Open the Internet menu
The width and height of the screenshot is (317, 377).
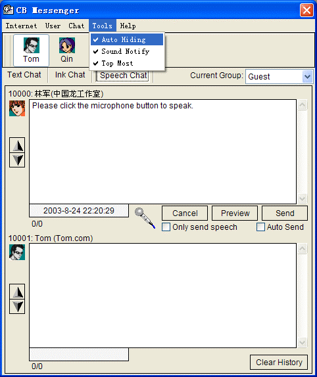[x=21, y=26]
